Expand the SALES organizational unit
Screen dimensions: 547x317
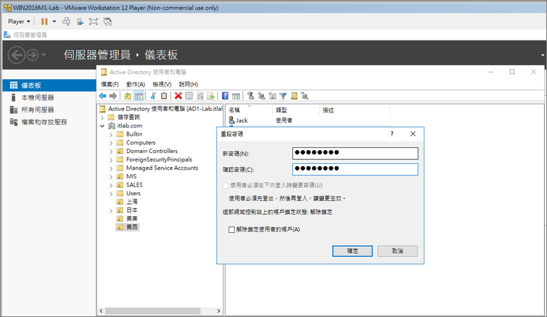[111, 185]
